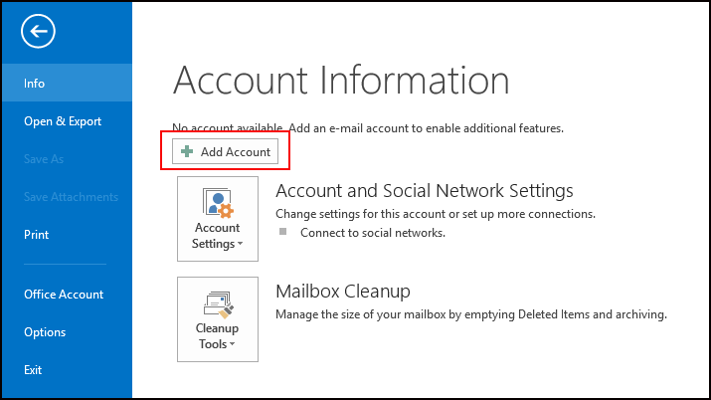Open Outlook Options from the sidebar
Viewport: 711px width, 400px height.
(45, 332)
